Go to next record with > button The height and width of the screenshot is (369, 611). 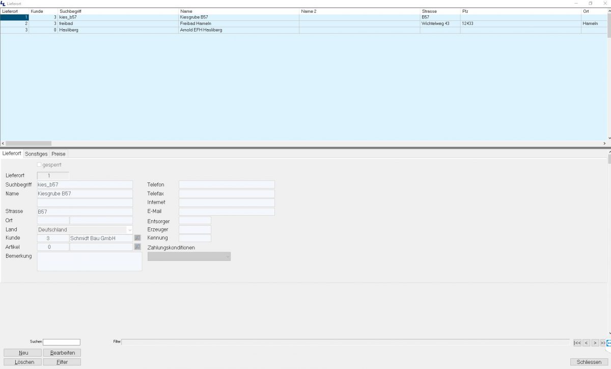595,343
